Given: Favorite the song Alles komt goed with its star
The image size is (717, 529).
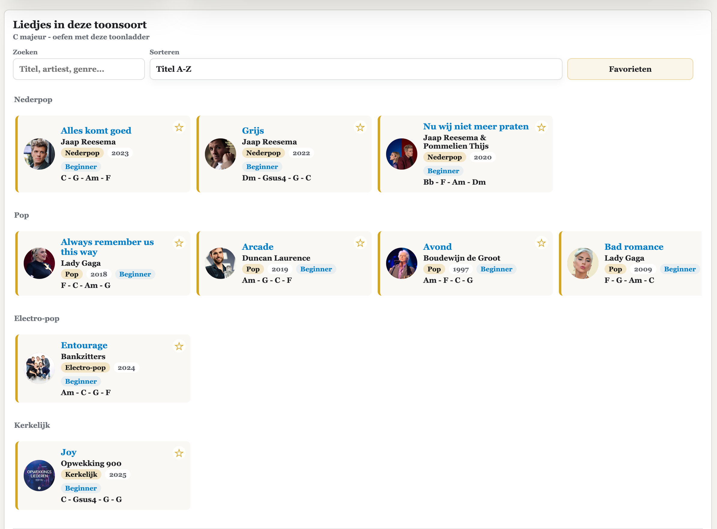Looking at the screenshot, I should 179,128.
